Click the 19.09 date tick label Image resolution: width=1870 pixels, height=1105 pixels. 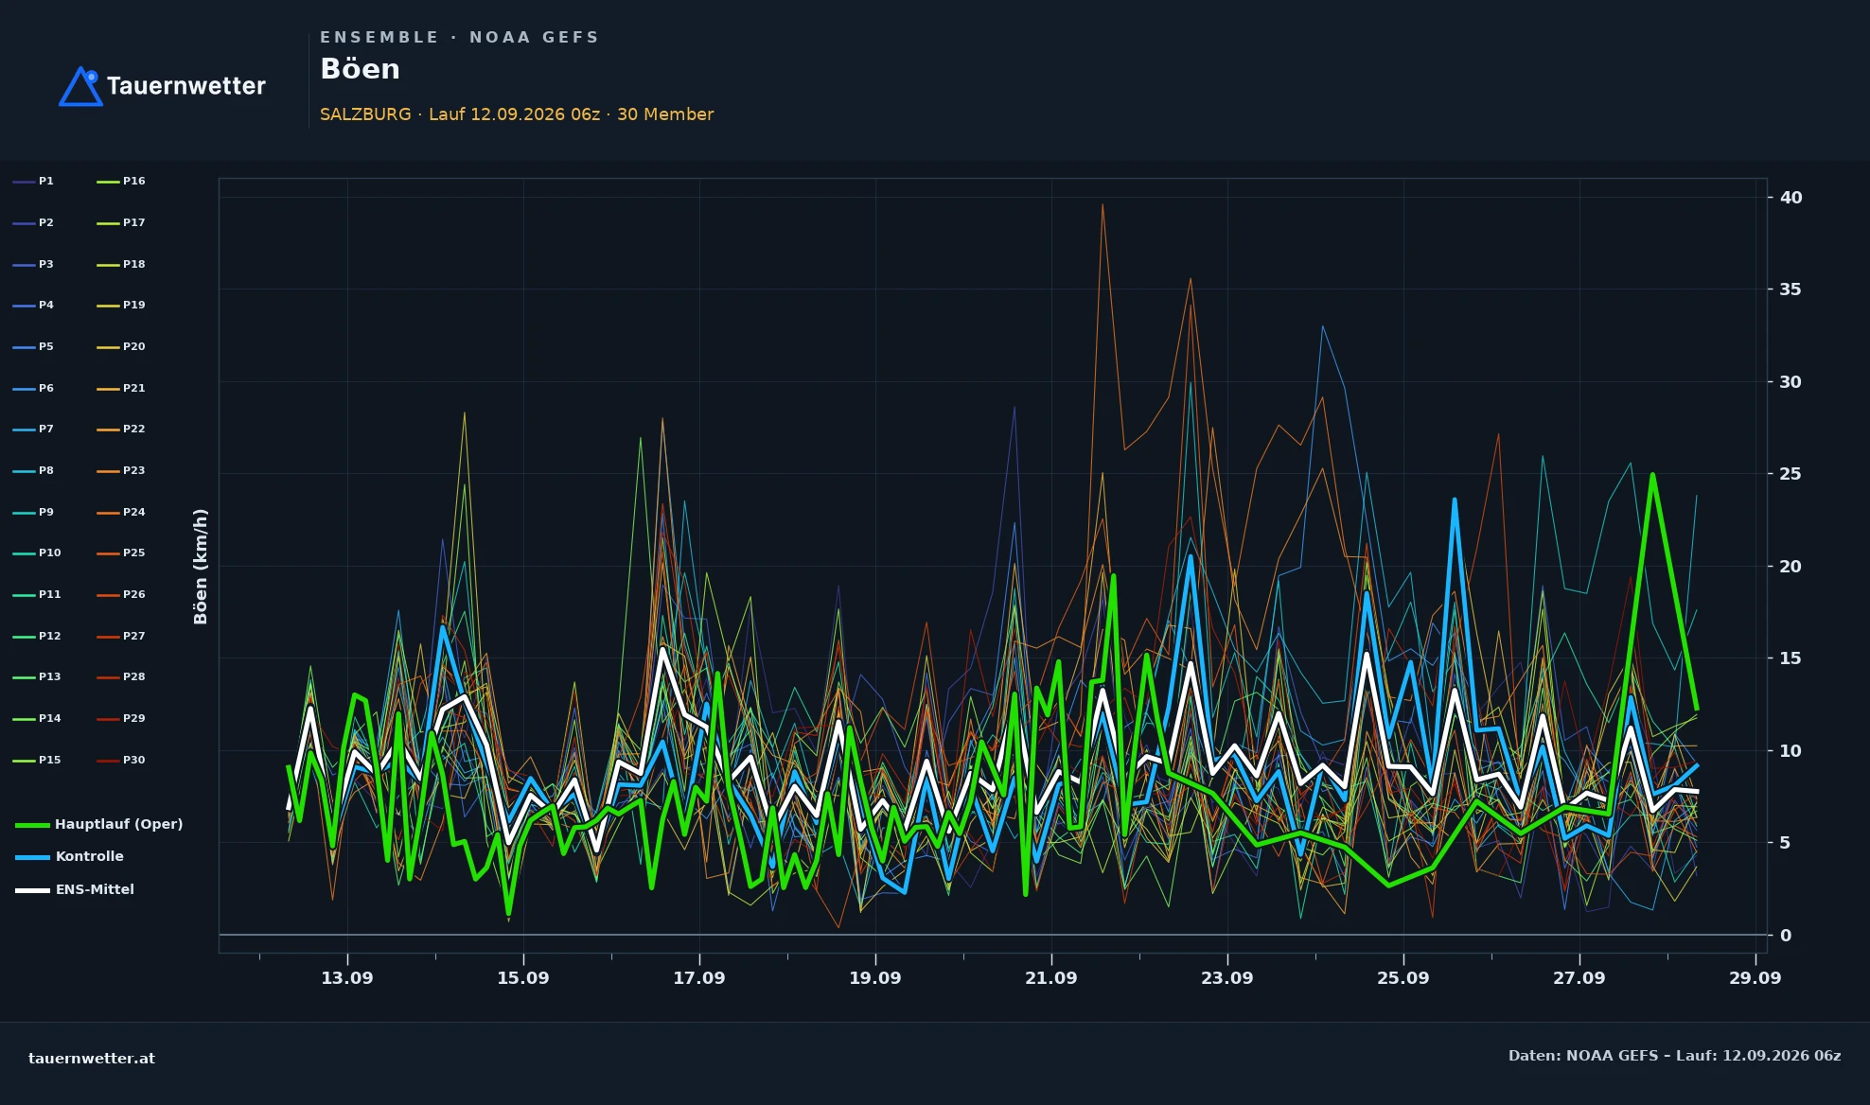click(875, 978)
